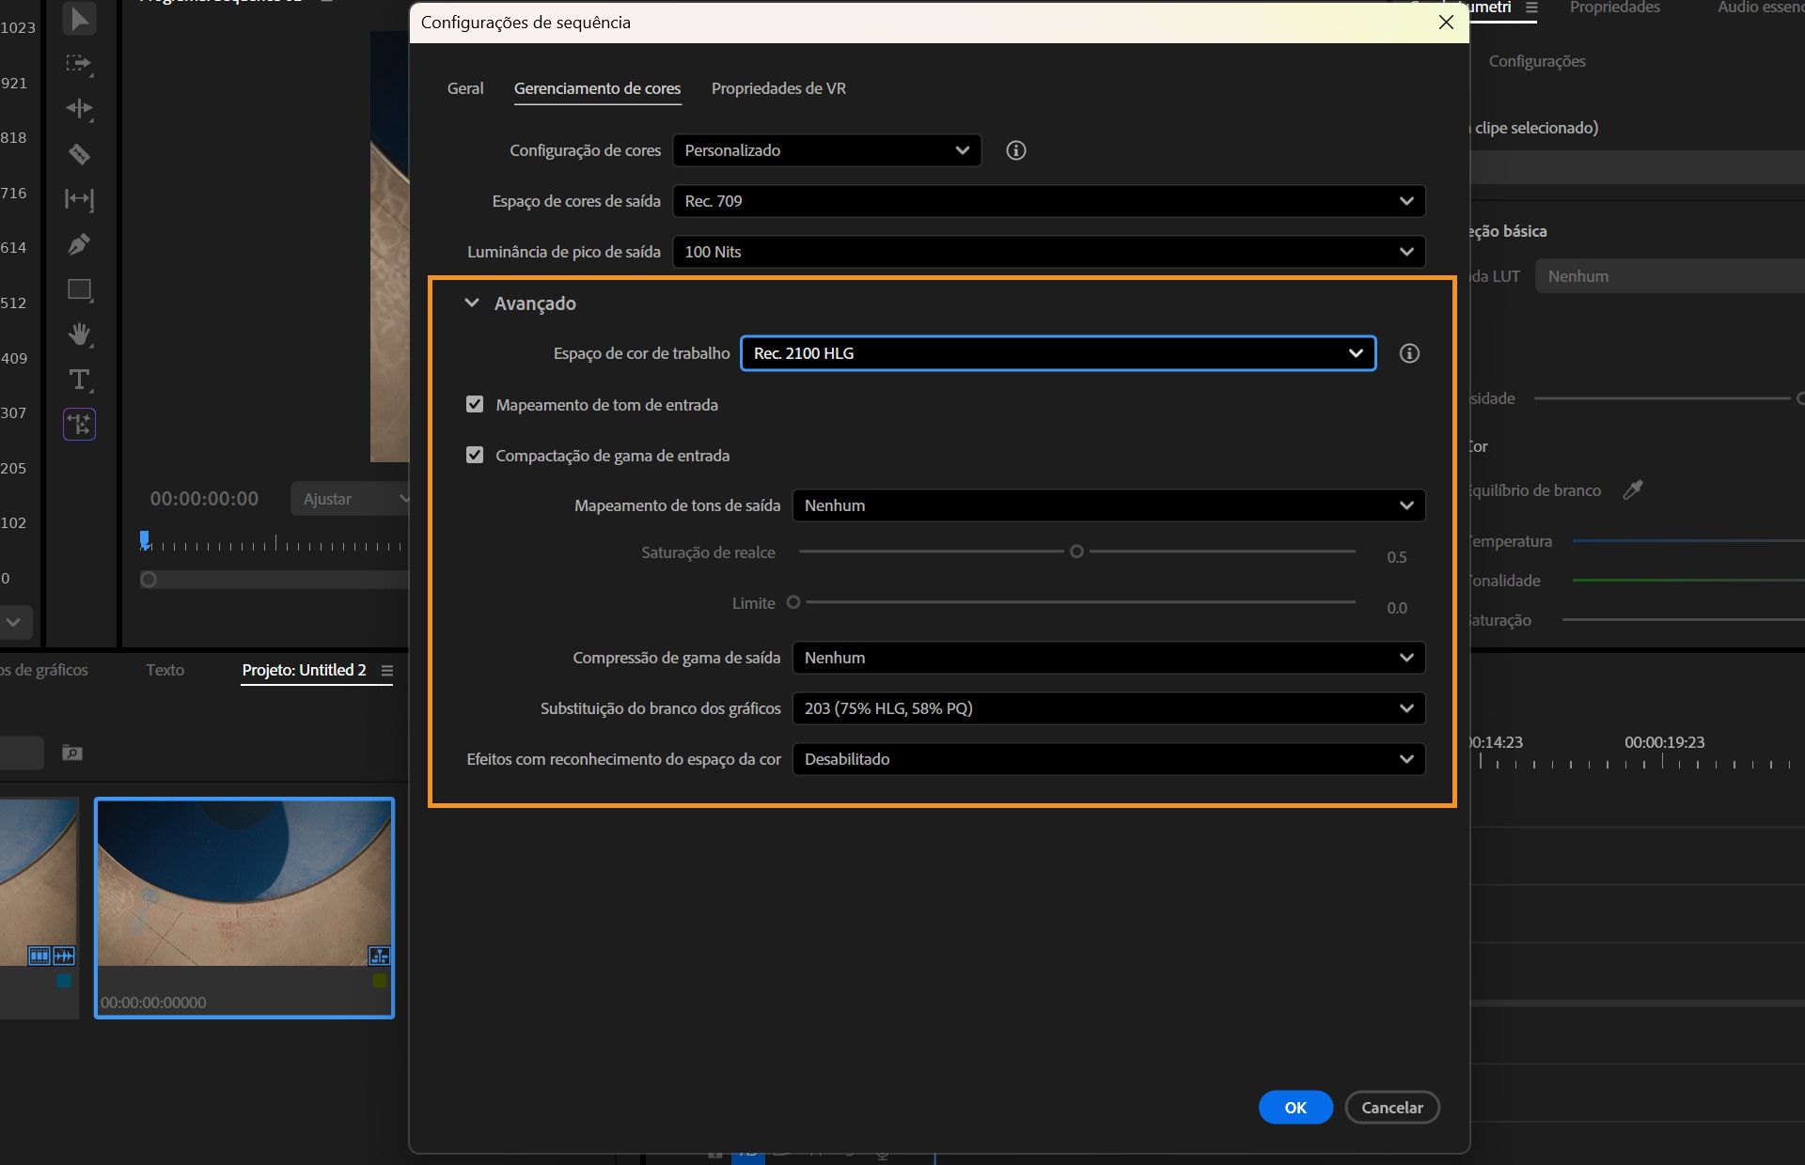Viewport: 1805px width, 1165px height.
Task: Select the clip thumbnail in the project panel
Action: point(243,883)
